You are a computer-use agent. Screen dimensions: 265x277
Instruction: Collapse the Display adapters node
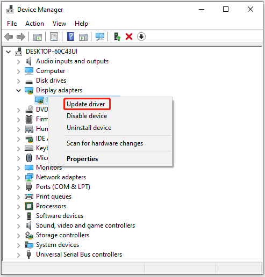tap(18, 90)
